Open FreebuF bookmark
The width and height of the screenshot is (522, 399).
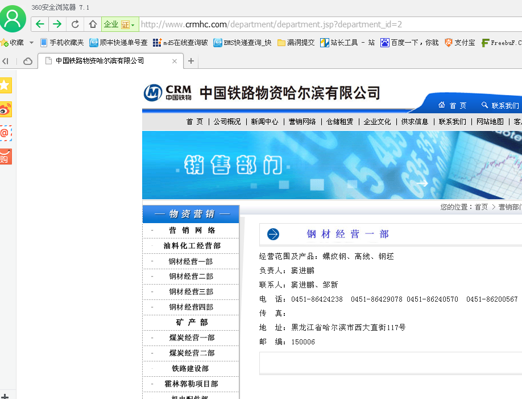coord(502,43)
